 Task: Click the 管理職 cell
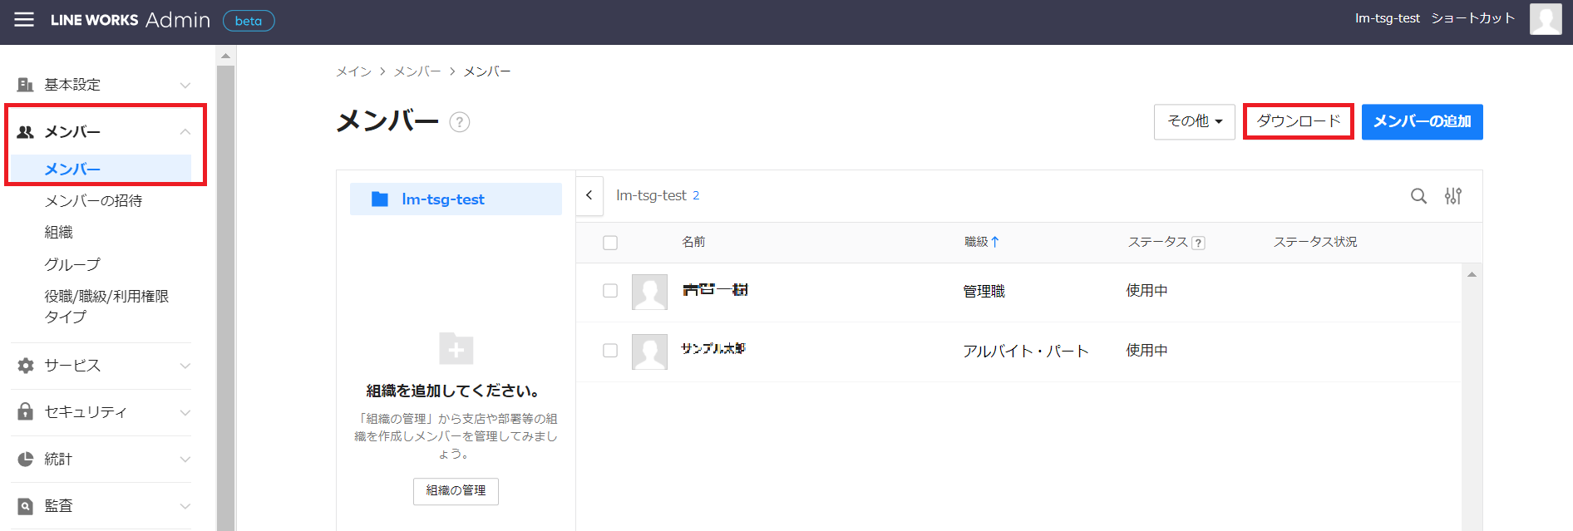click(984, 292)
